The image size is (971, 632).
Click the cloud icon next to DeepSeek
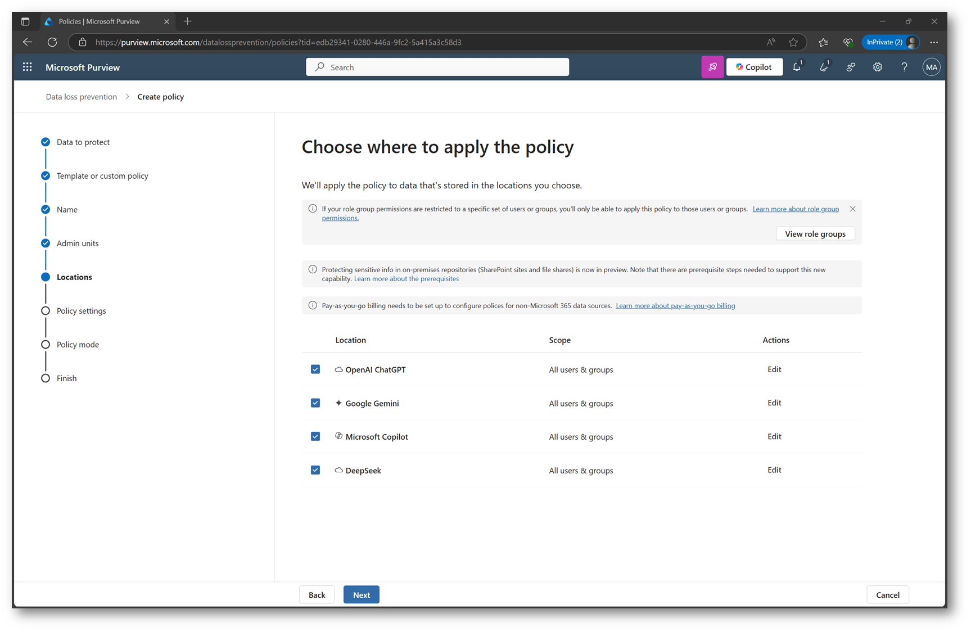click(338, 470)
